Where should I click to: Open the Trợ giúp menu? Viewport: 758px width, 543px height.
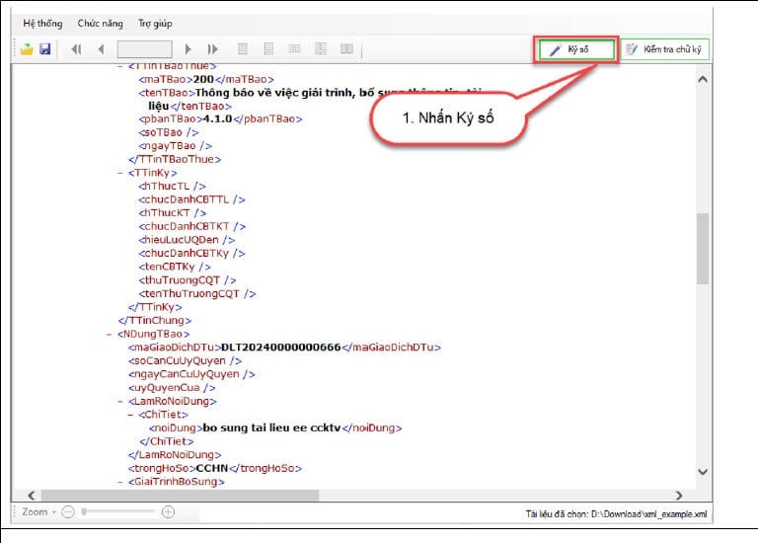point(154,22)
